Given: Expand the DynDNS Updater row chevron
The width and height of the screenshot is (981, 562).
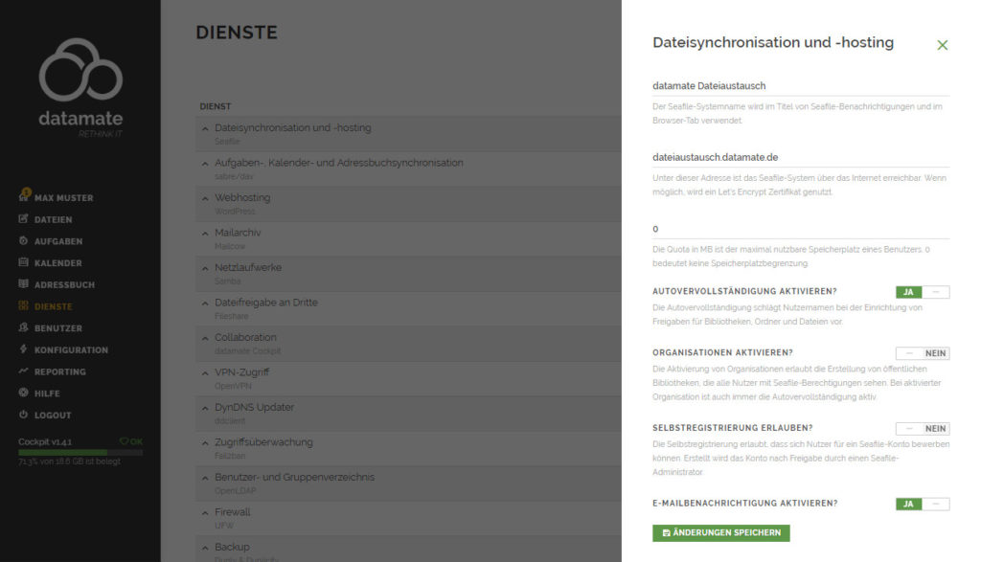Looking at the screenshot, I should tap(205, 408).
